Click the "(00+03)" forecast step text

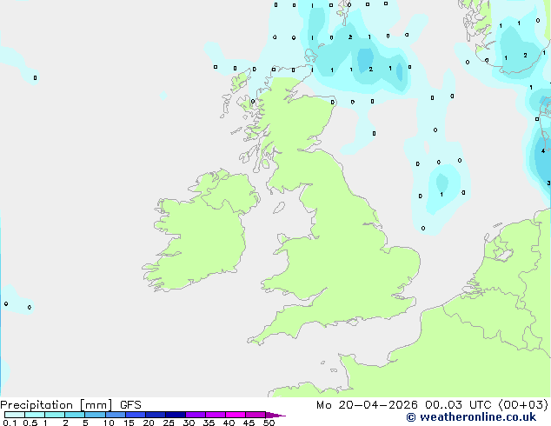point(523,405)
